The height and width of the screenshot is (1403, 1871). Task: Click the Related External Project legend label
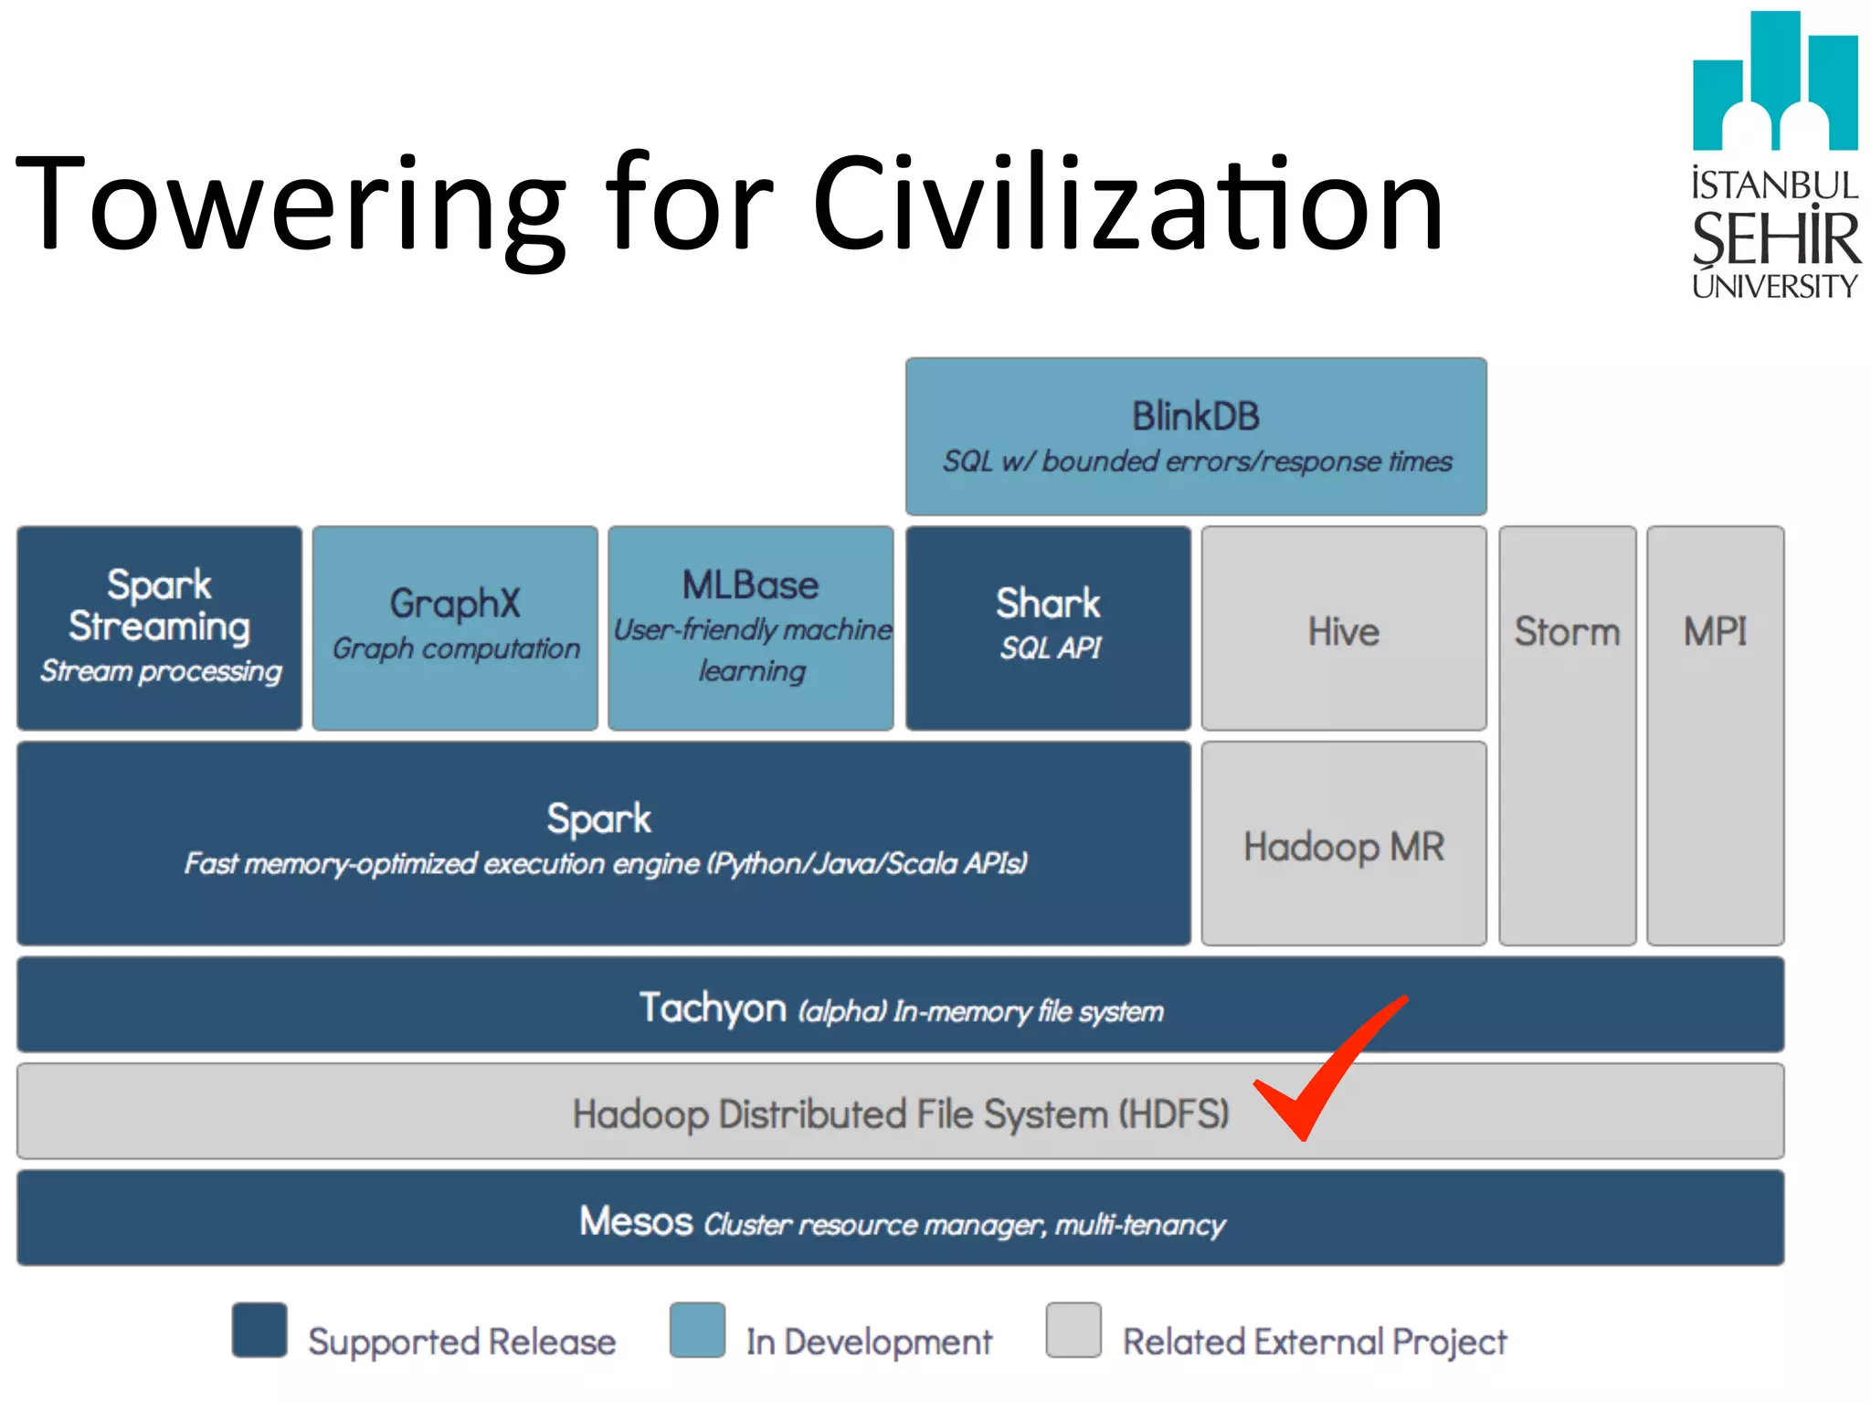[x=1314, y=1342]
